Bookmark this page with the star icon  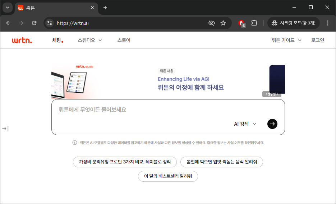click(223, 23)
